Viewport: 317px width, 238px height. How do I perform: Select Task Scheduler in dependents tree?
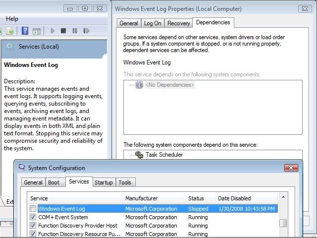point(164,155)
